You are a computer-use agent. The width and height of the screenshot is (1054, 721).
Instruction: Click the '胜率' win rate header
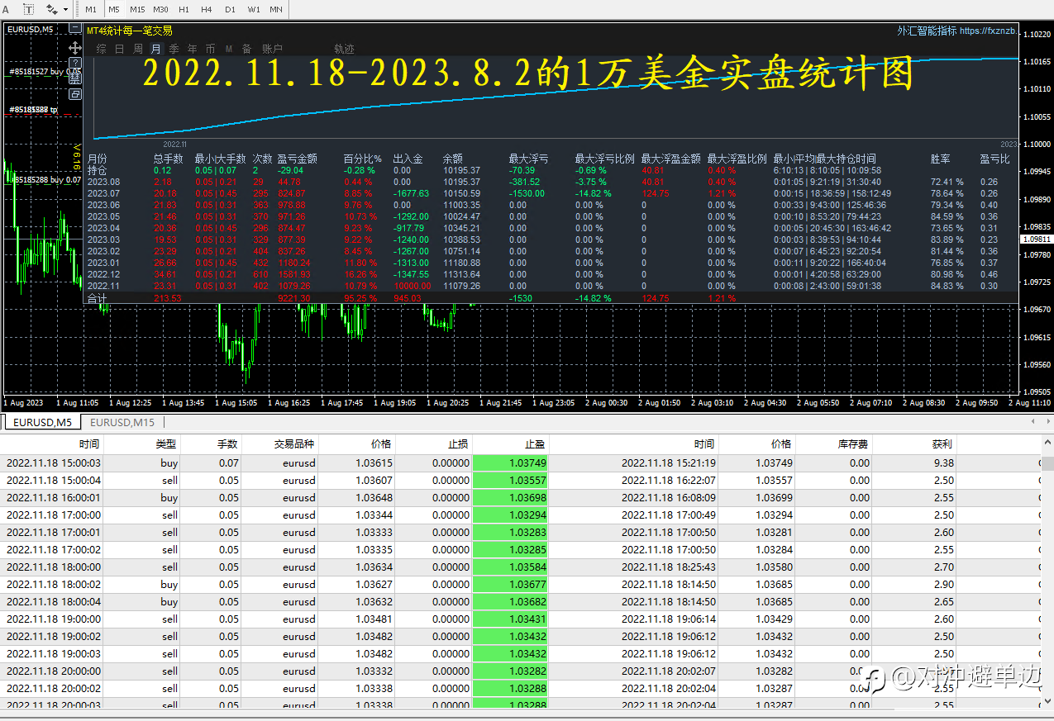tap(940, 159)
